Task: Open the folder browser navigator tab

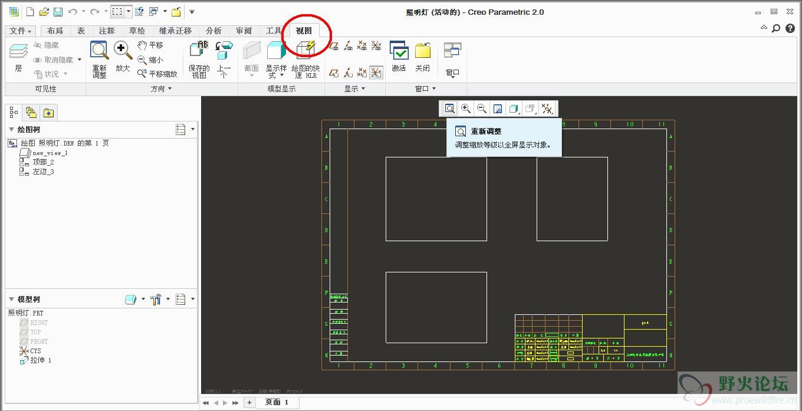Action: (31, 113)
